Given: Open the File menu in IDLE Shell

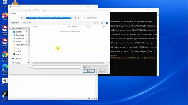Looking at the screenshot, I should coord(10,10).
